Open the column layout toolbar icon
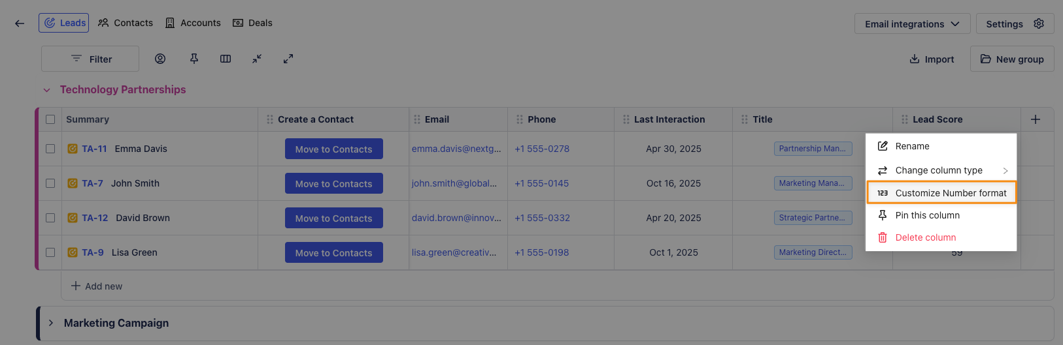 (x=226, y=59)
